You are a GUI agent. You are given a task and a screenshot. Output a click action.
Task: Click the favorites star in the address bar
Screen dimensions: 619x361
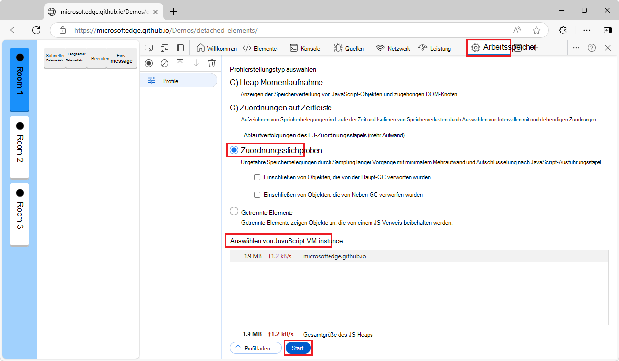pos(536,30)
